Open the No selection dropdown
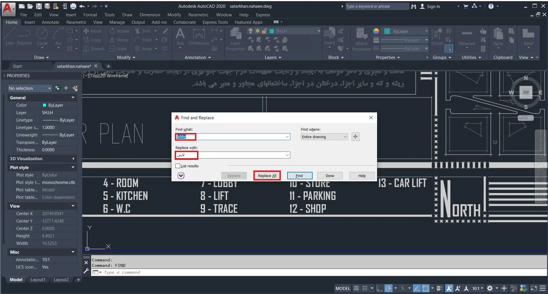 coord(29,88)
